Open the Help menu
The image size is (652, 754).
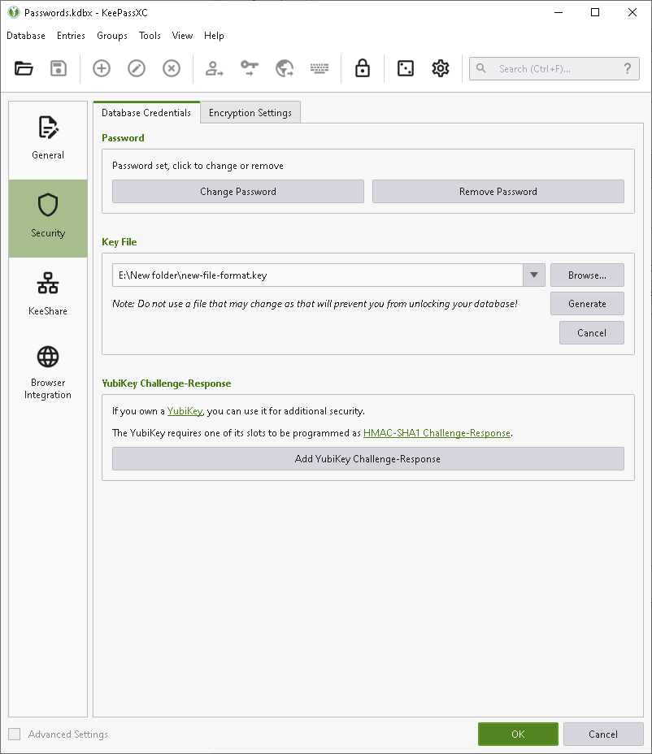(214, 36)
